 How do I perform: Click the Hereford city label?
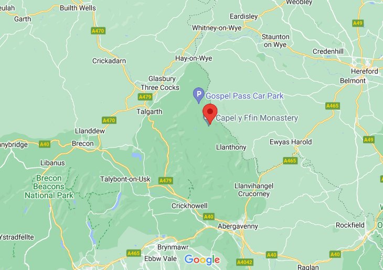coord(365,71)
